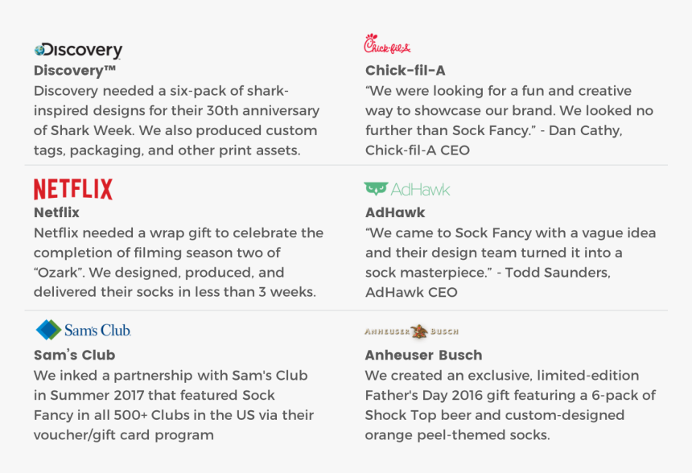Click the Chick-fil-A red script logo

coord(387,43)
